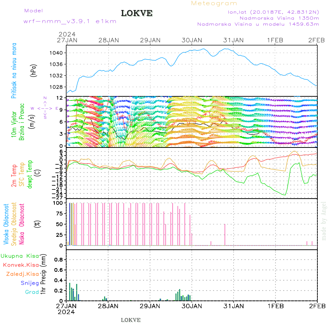Click the "0.6" precipitation axis tick

point(58,270)
